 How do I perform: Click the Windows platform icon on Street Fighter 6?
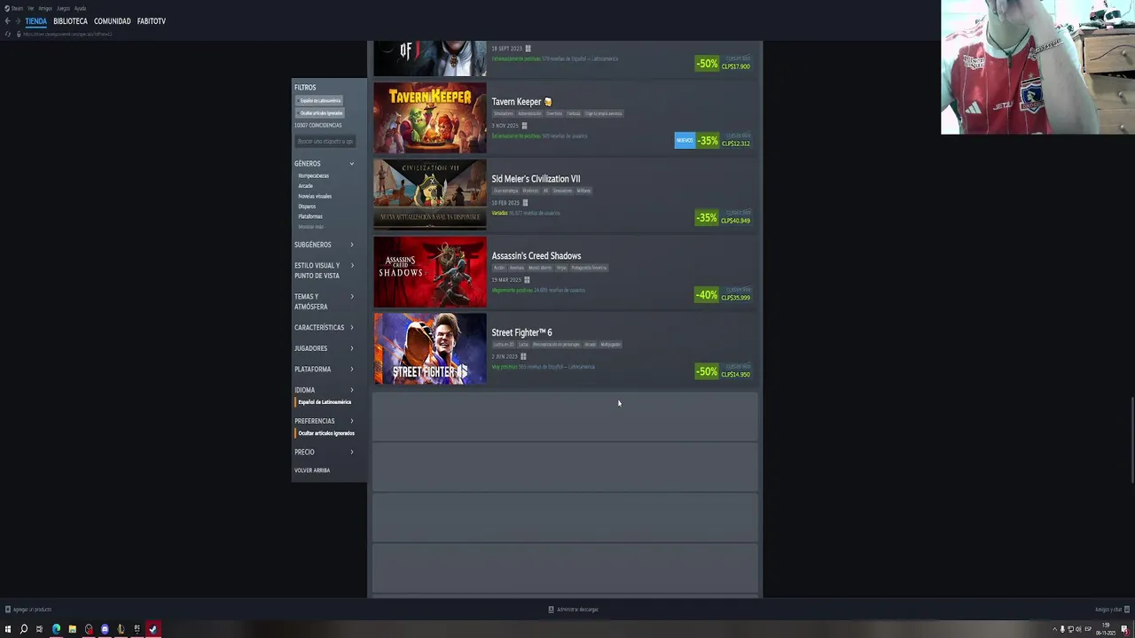point(523,357)
